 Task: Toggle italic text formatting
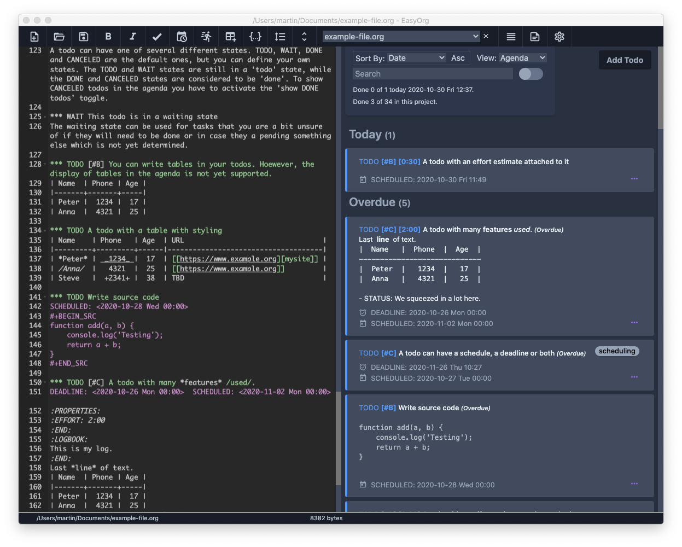132,36
